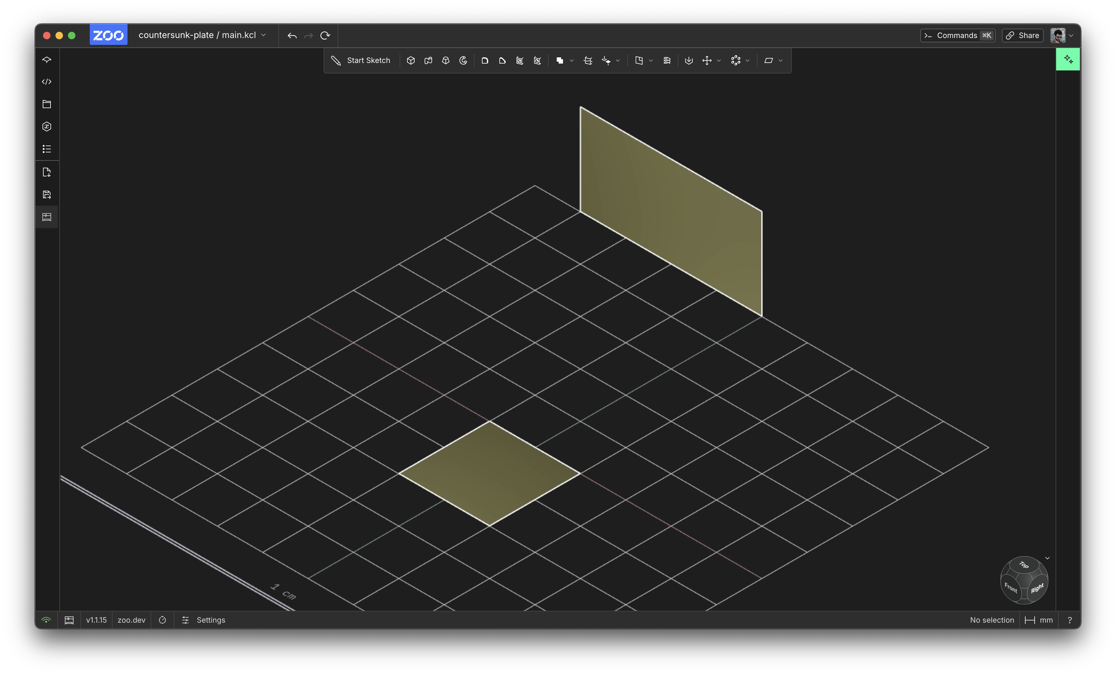The width and height of the screenshot is (1116, 675).
Task: Open the project files panel in sidebar
Action: (x=47, y=104)
